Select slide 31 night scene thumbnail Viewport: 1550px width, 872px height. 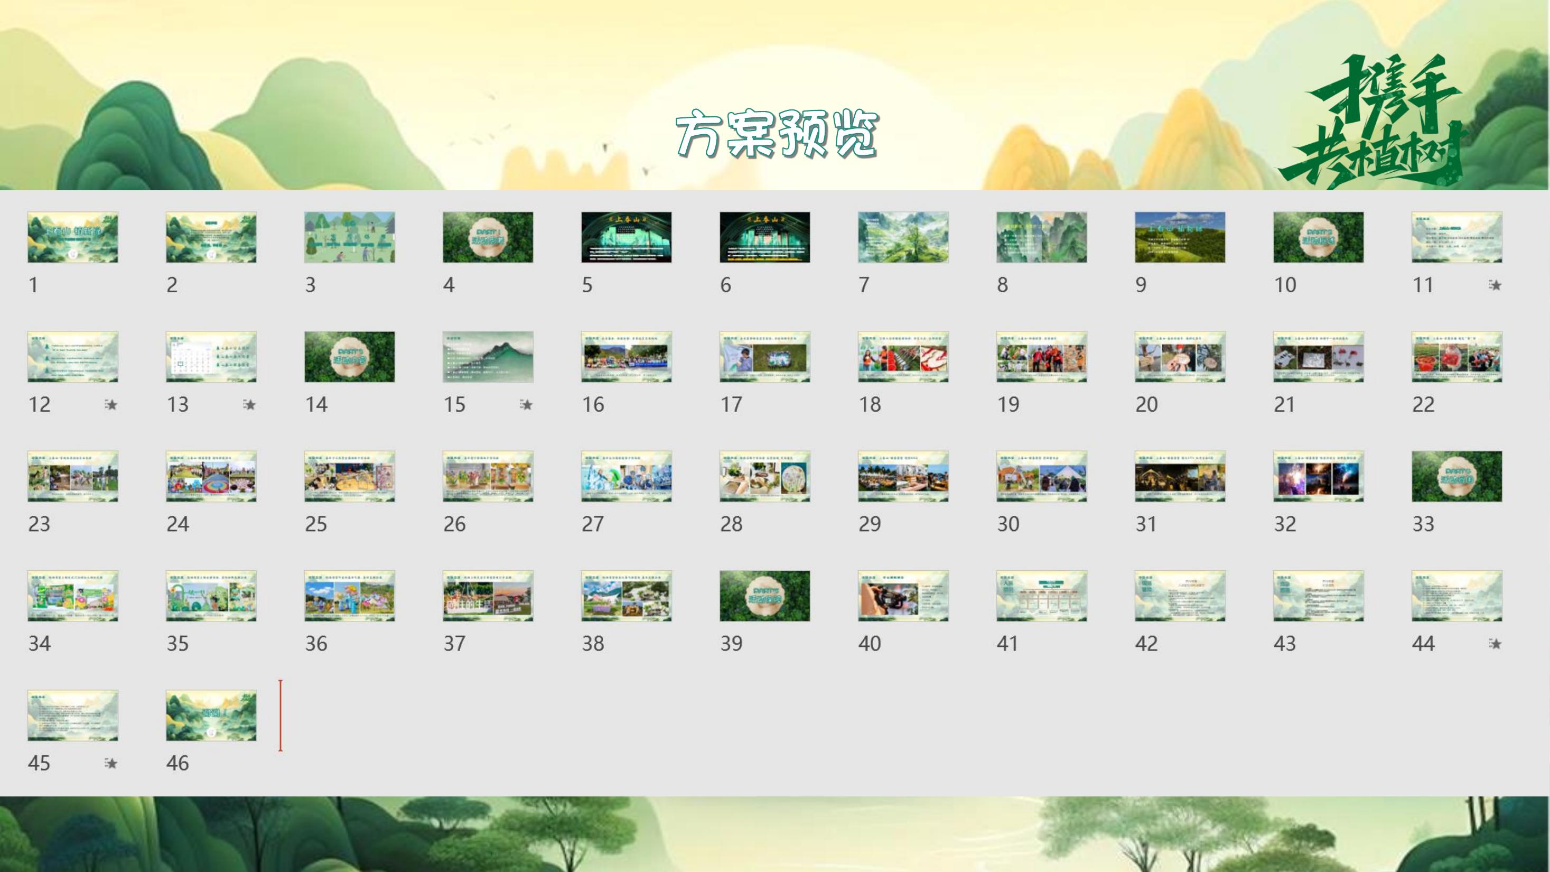(1180, 477)
